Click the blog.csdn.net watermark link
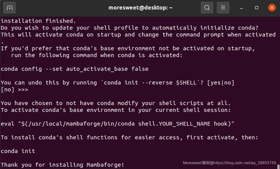The width and height of the screenshot is (280, 169). [230, 163]
